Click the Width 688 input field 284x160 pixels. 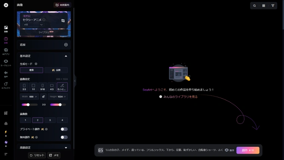coord(29,97)
